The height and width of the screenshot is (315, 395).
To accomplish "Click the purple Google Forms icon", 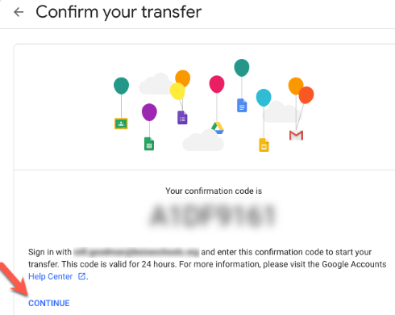I will [x=182, y=117].
